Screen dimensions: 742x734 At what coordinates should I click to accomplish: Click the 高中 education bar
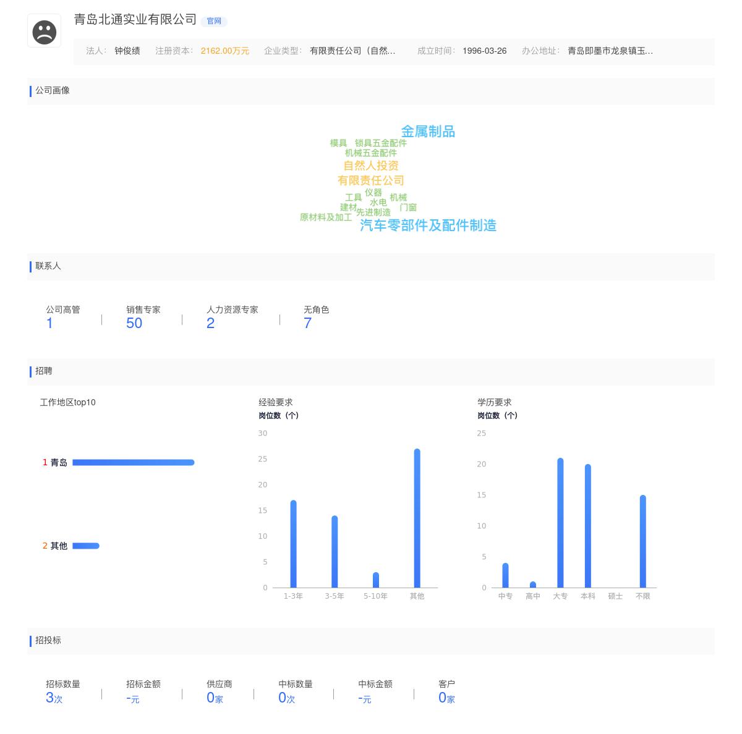(x=533, y=584)
